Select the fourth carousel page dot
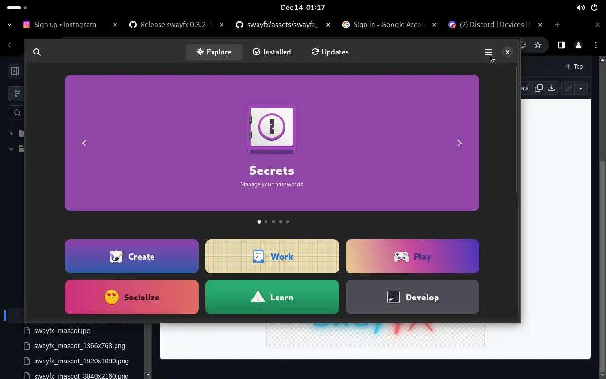Viewport: 606px width, 379px height. point(280,221)
